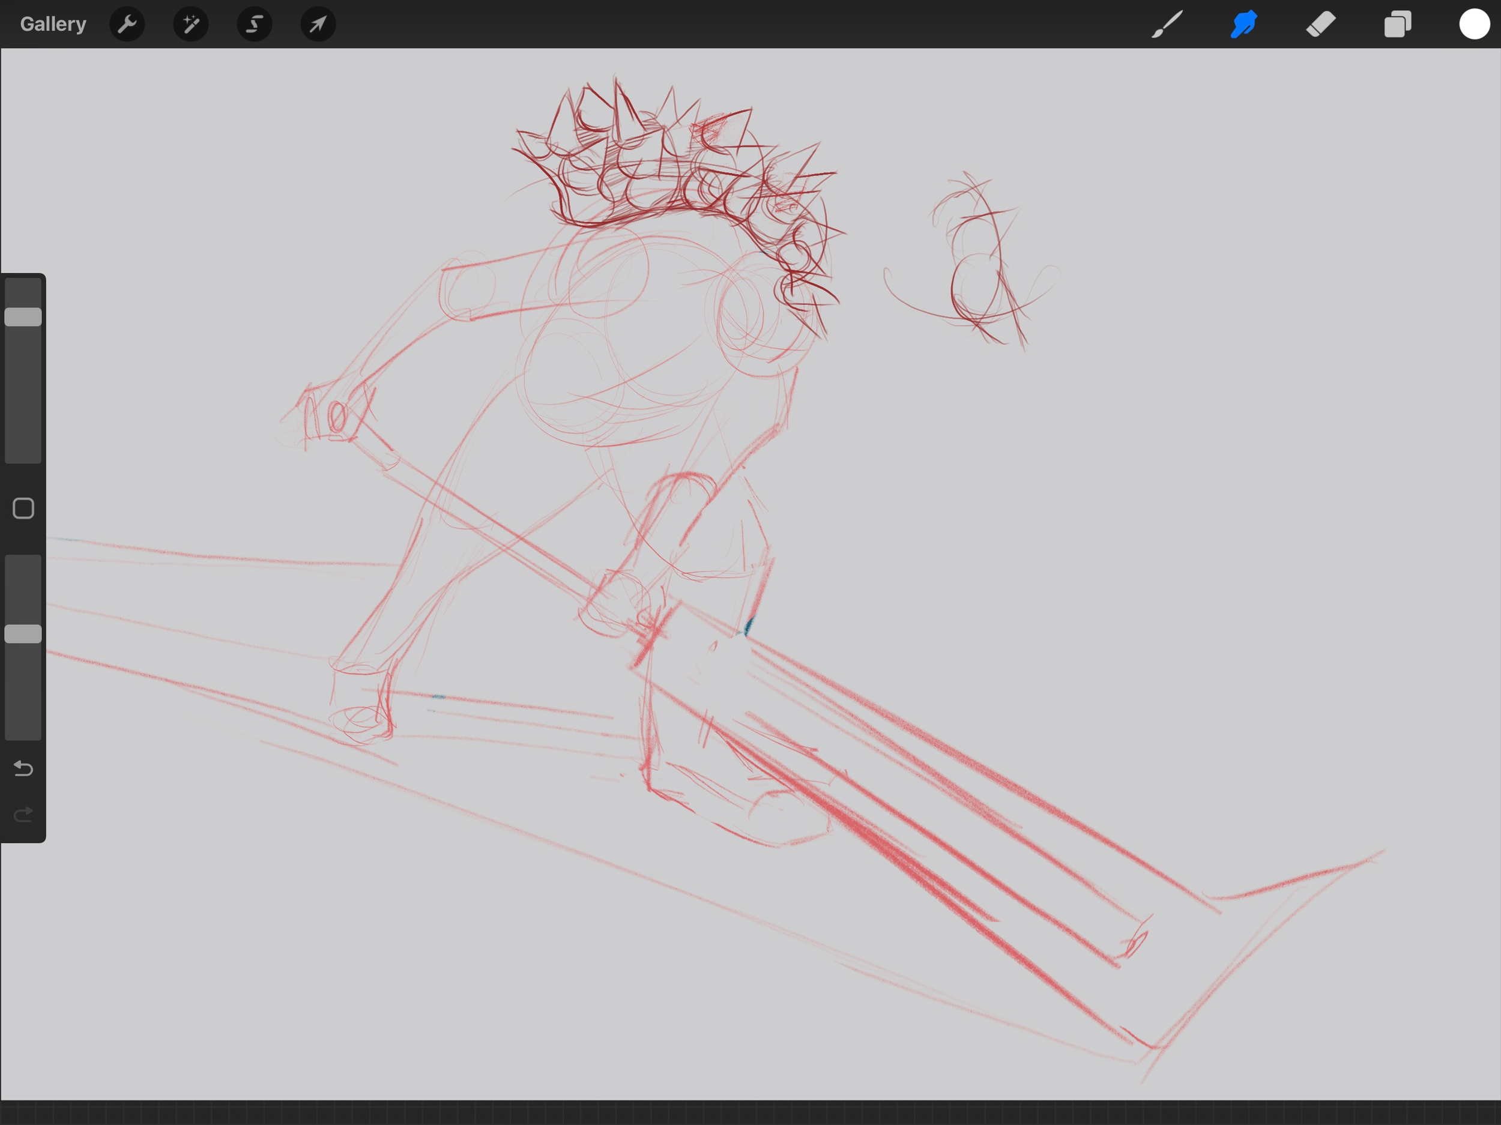Open the white color picker circle
Viewport: 1501px width, 1125px height.
1474,25
